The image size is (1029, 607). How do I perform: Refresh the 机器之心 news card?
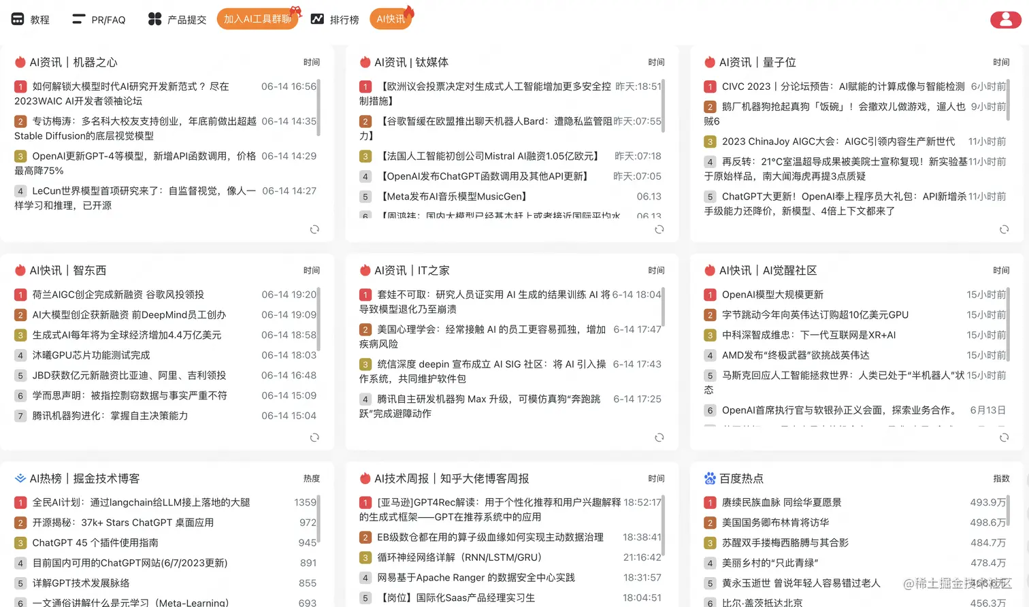point(314,229)
